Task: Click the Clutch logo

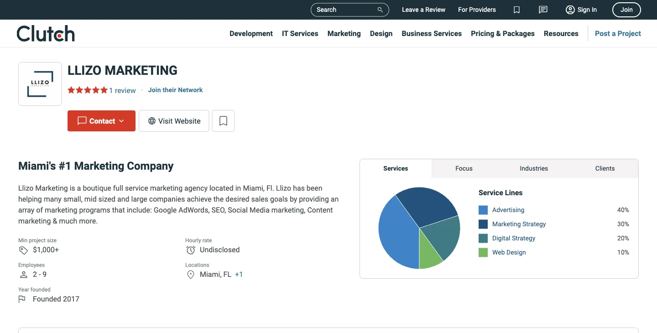Action: [x=46, y=33]
